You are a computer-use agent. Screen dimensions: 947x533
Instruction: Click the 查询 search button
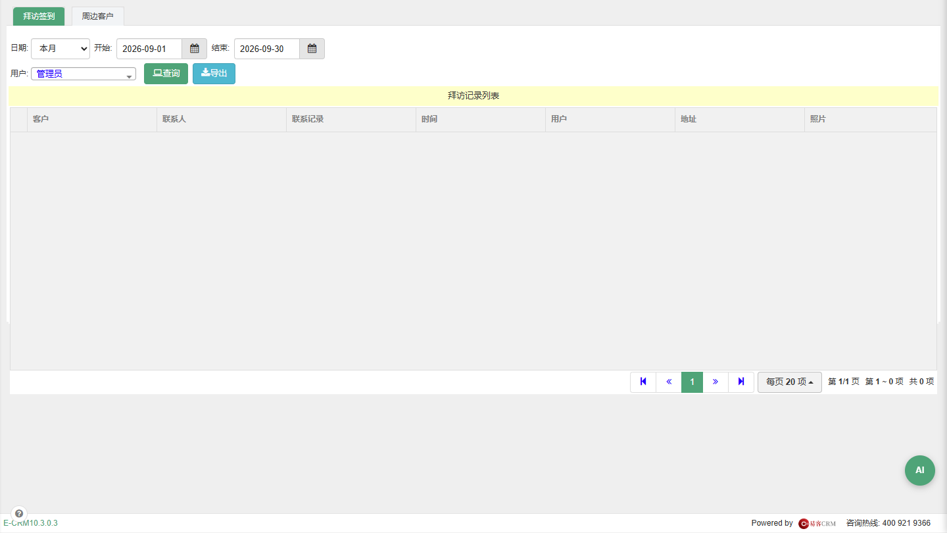tap(166, 74)
